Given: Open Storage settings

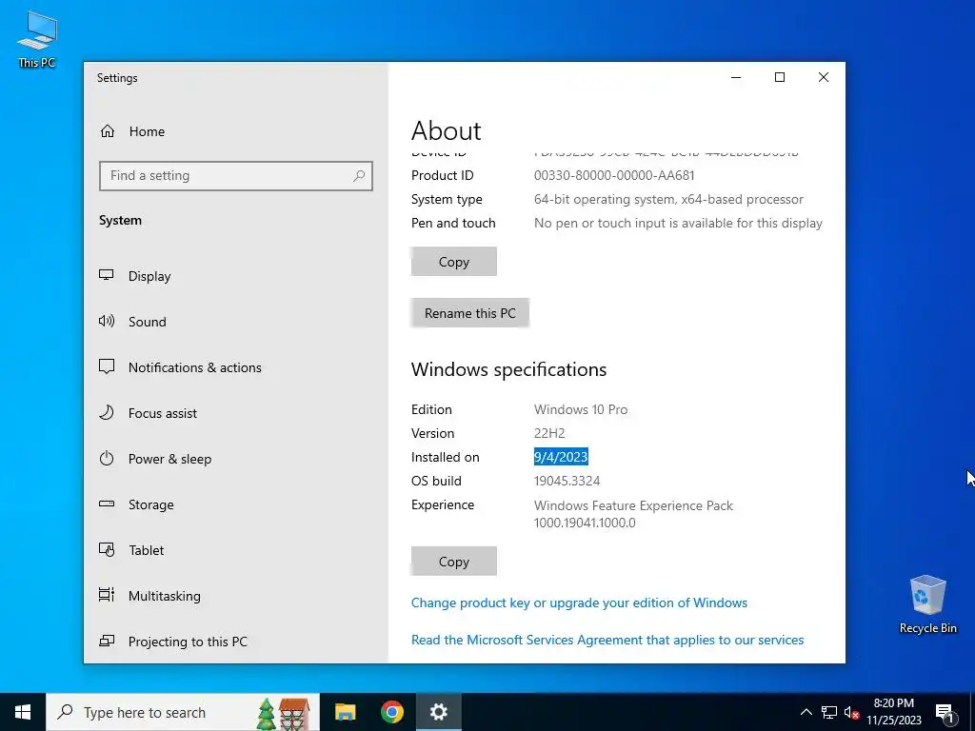Looking at the screenshot, I should [x=151, y=504].
